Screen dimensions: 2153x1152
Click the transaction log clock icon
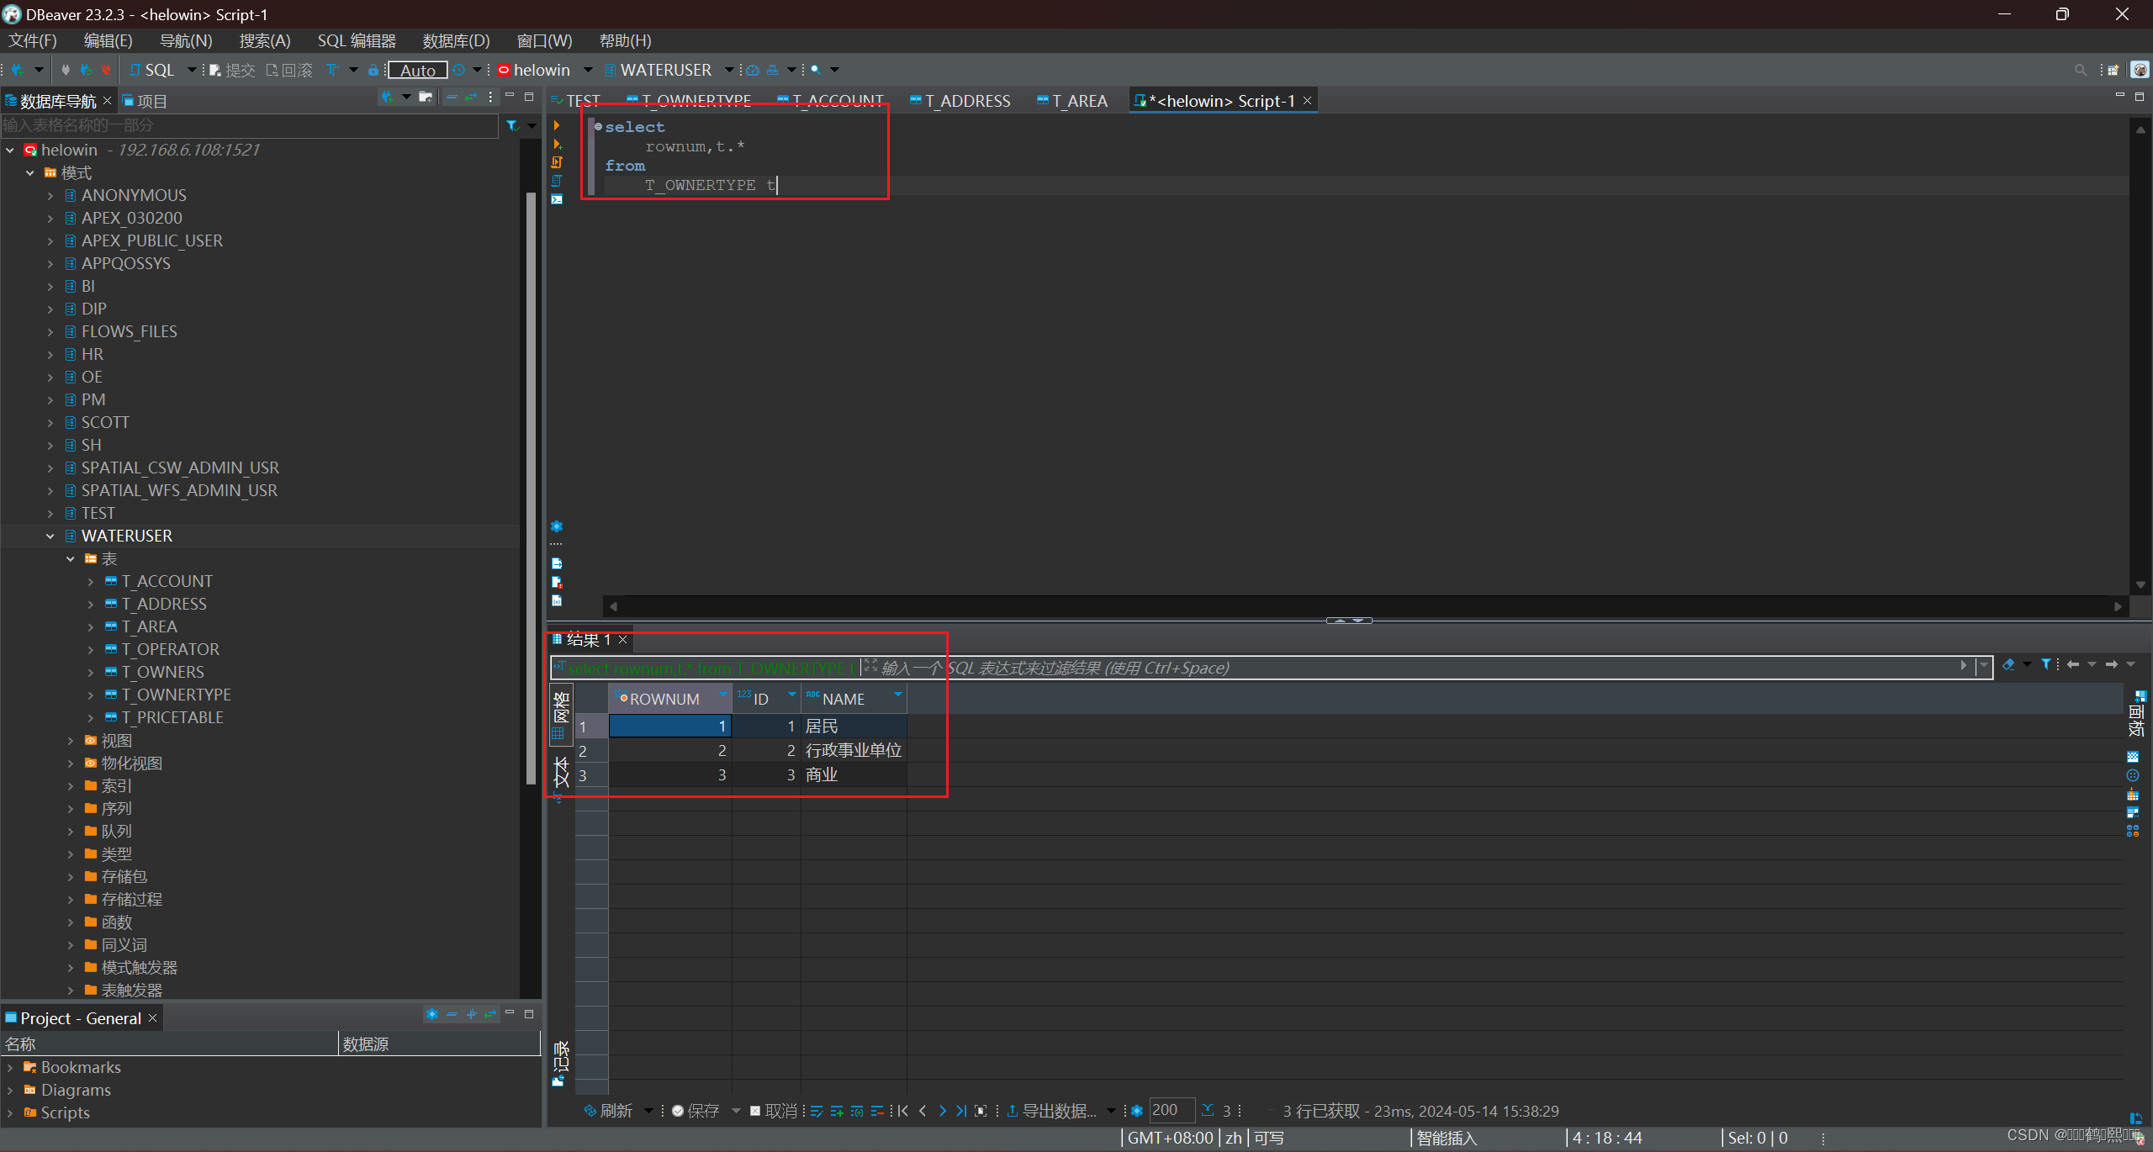[x=459, y=70]
